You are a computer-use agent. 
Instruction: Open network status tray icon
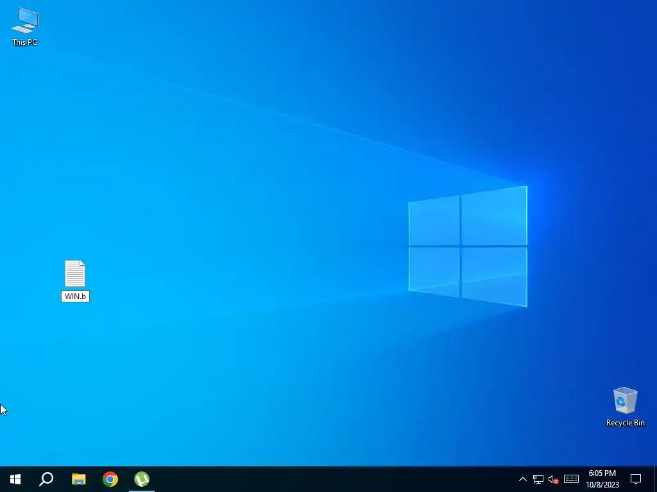click(538, 479)
